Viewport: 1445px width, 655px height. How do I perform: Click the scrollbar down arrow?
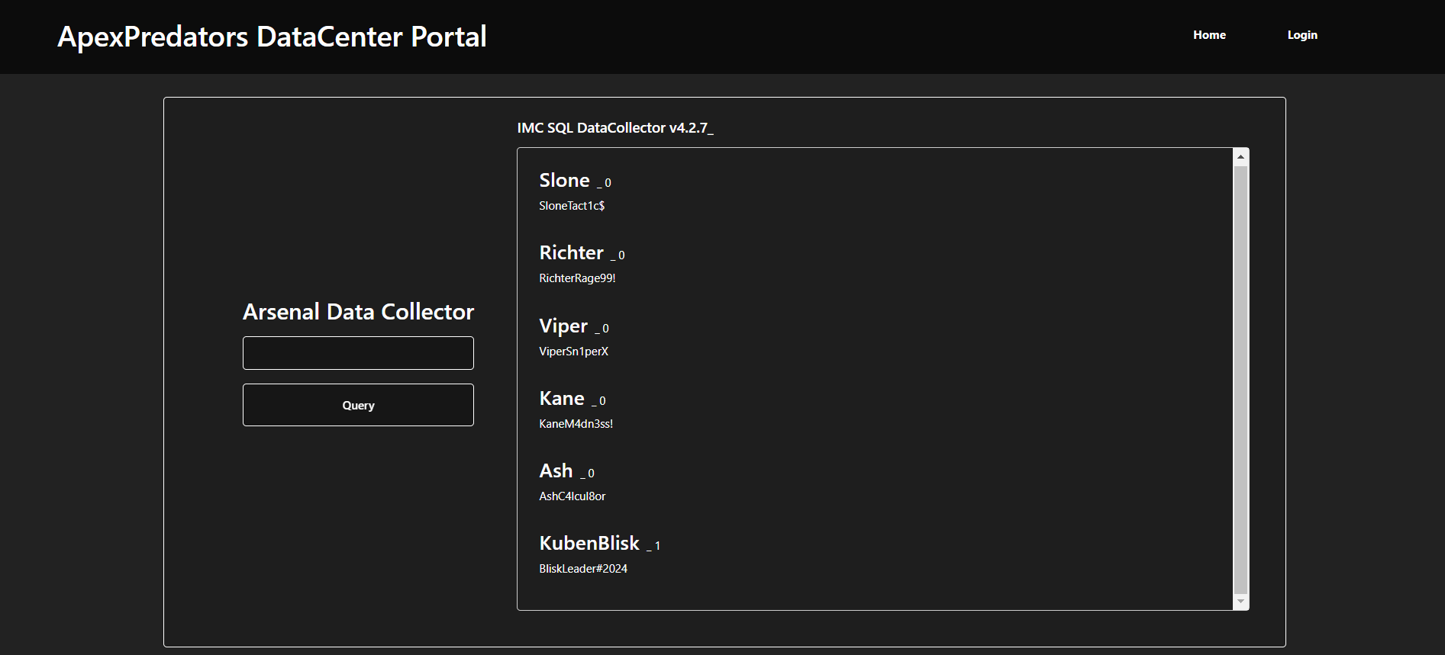(1240, 602)
